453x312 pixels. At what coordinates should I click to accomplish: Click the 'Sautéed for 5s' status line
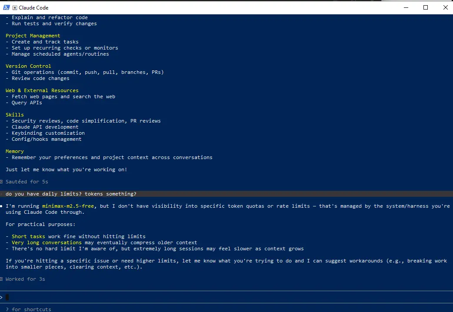(x=27, y=182)
